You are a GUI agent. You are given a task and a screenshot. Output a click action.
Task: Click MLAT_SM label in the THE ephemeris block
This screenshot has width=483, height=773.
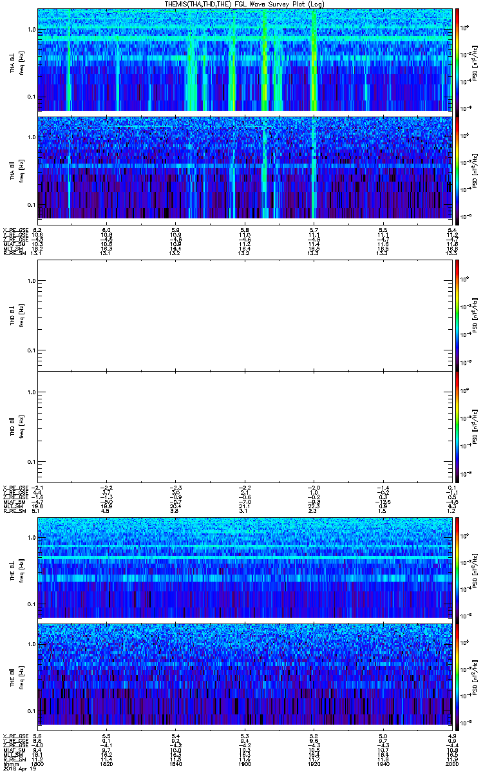[x=14, y=750]
